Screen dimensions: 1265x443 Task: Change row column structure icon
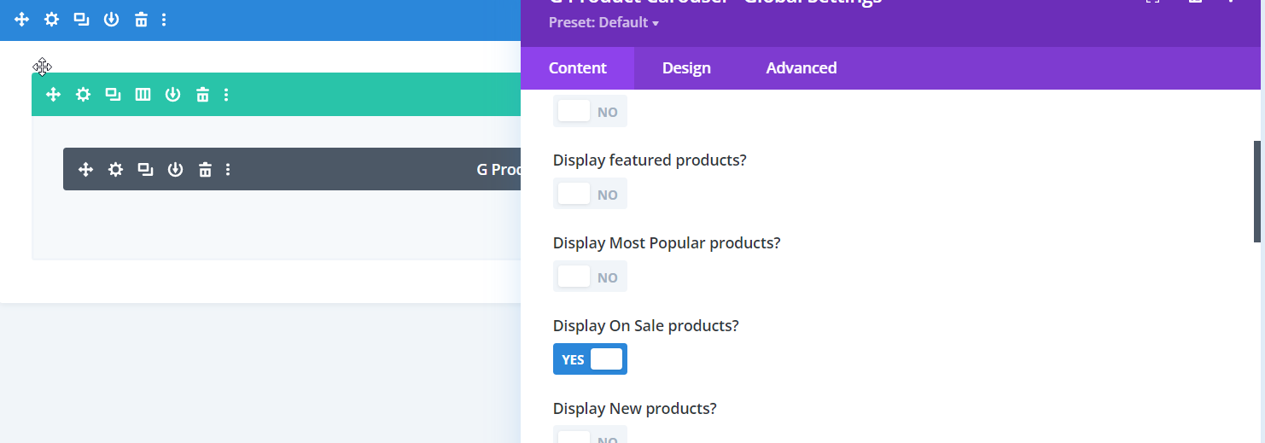pos(143,95)
